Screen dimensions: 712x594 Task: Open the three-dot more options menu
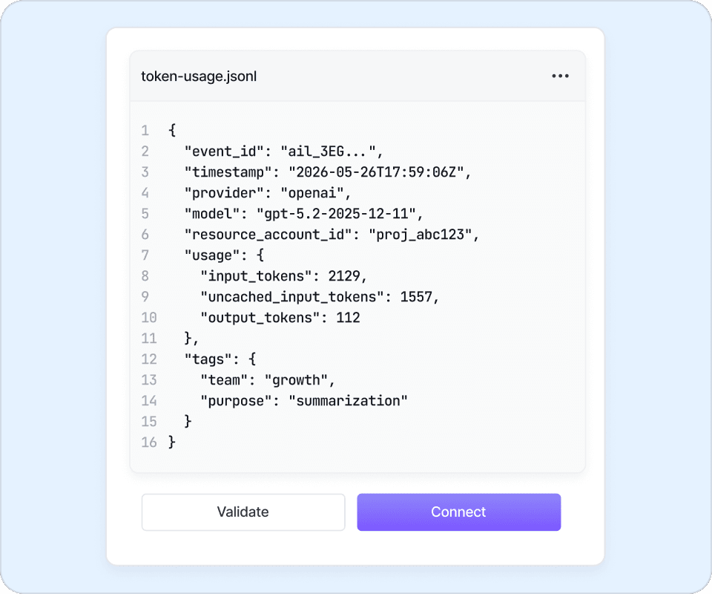pyautogui.click(x=560, y=76)
